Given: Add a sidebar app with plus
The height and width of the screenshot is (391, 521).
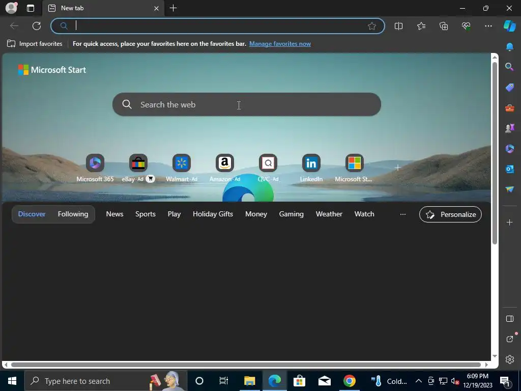Looking at the screenshot, I should pos(509,222).
